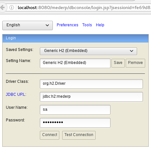Open the JDBC URL help link

click(16, 94)
